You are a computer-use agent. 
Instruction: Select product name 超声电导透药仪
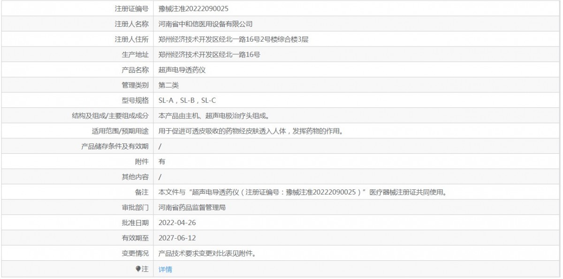tap(182, 70)
